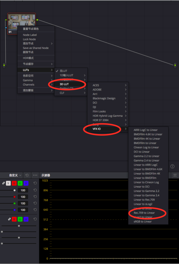This screenshot has width=179, height=264.
Task: Expand scopes panel to fullscreen
Action: [x=175, y=175]
